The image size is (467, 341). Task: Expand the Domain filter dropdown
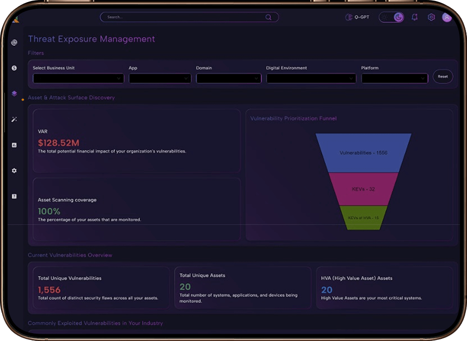(229, 78)
